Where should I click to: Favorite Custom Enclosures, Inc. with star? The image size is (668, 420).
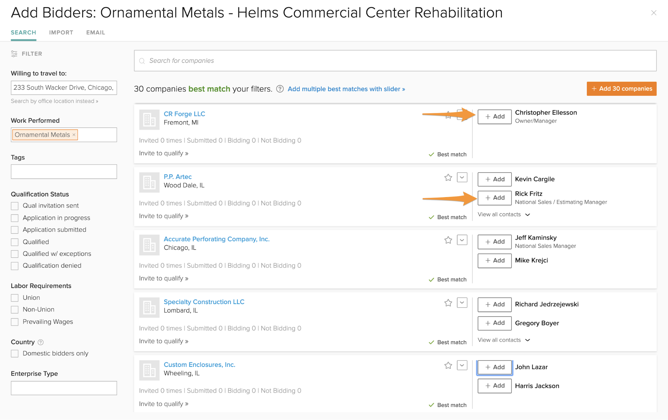coord(448,365)
